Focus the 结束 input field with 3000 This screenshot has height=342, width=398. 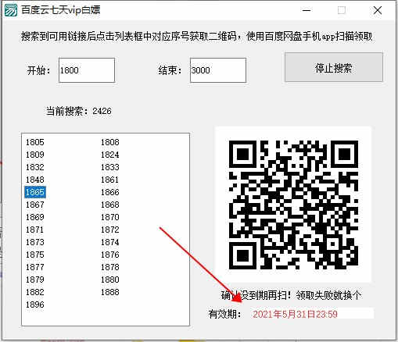(218, 70)
